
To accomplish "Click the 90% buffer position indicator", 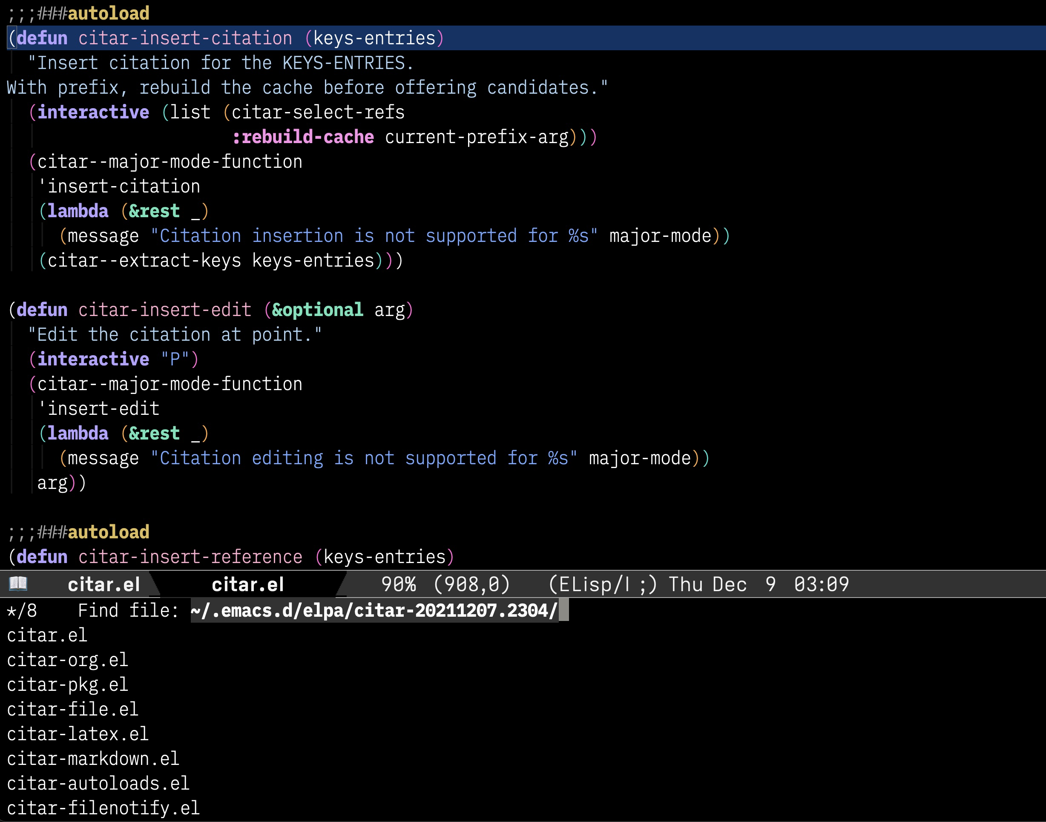I will coord(398,584).
